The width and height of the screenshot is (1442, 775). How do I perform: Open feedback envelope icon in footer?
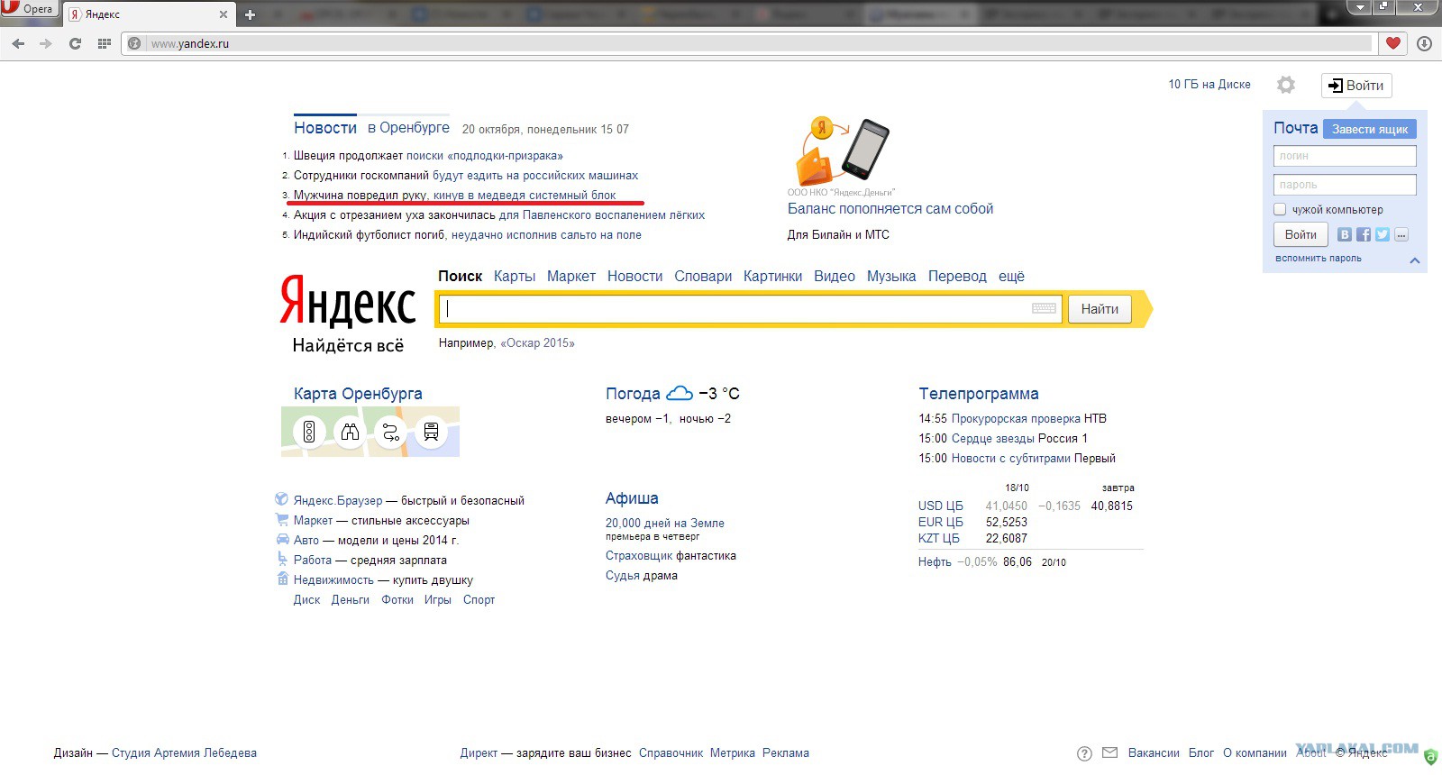point(1110,753)
